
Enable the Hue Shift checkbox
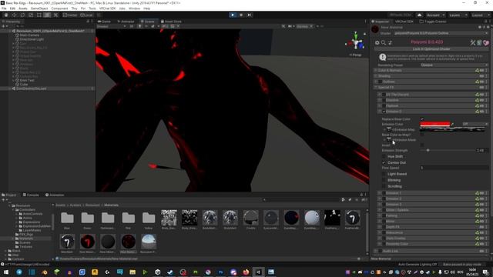coord(384,156)
